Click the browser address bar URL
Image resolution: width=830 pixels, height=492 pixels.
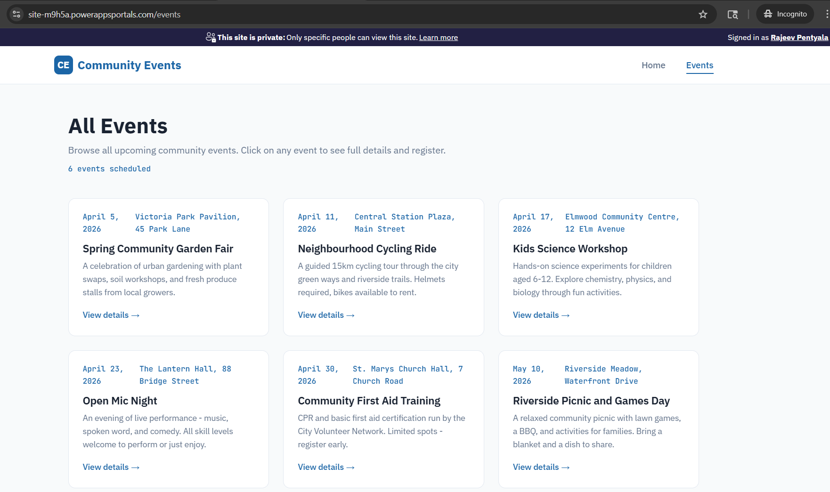click(x=104, y=15)
